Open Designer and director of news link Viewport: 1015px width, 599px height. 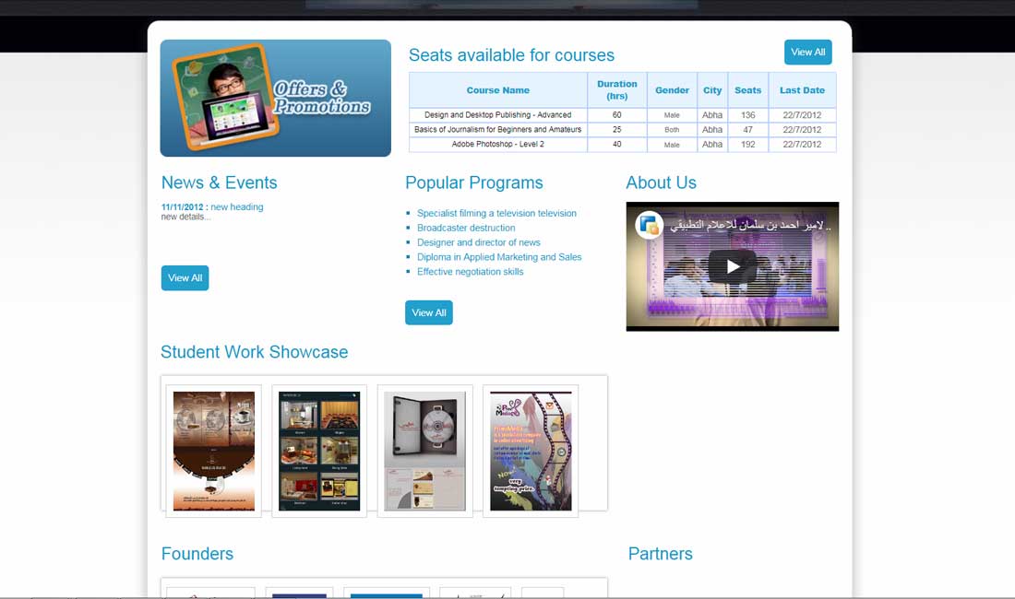click(x=478, y=242)
